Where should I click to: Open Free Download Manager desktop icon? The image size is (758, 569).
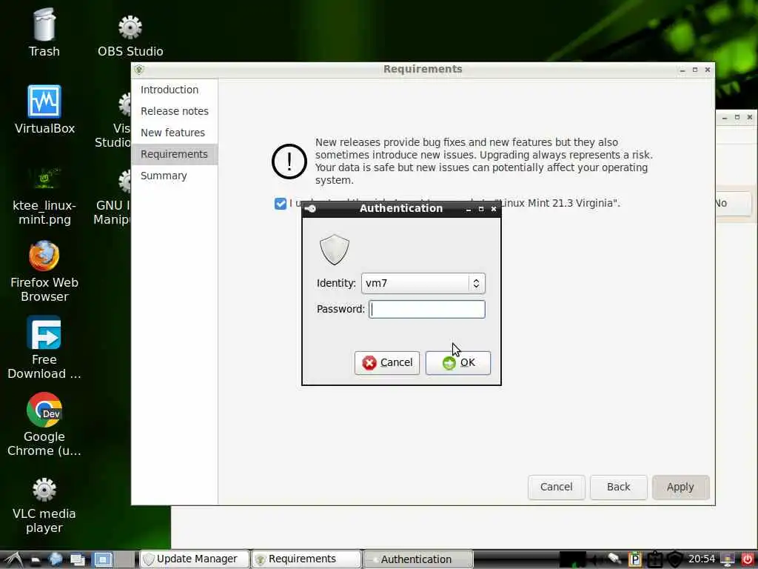pyautogui.click(x=44, y=333)
